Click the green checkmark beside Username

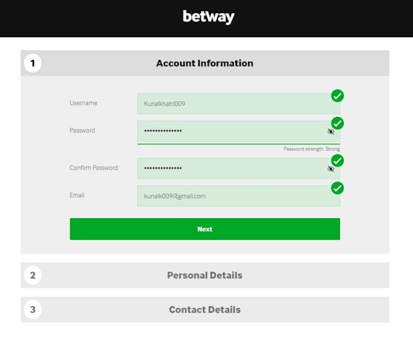tap(337, 96)
